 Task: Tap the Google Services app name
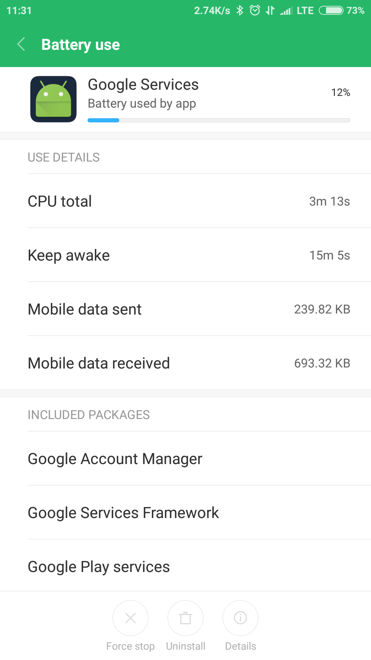pos(143,85)
